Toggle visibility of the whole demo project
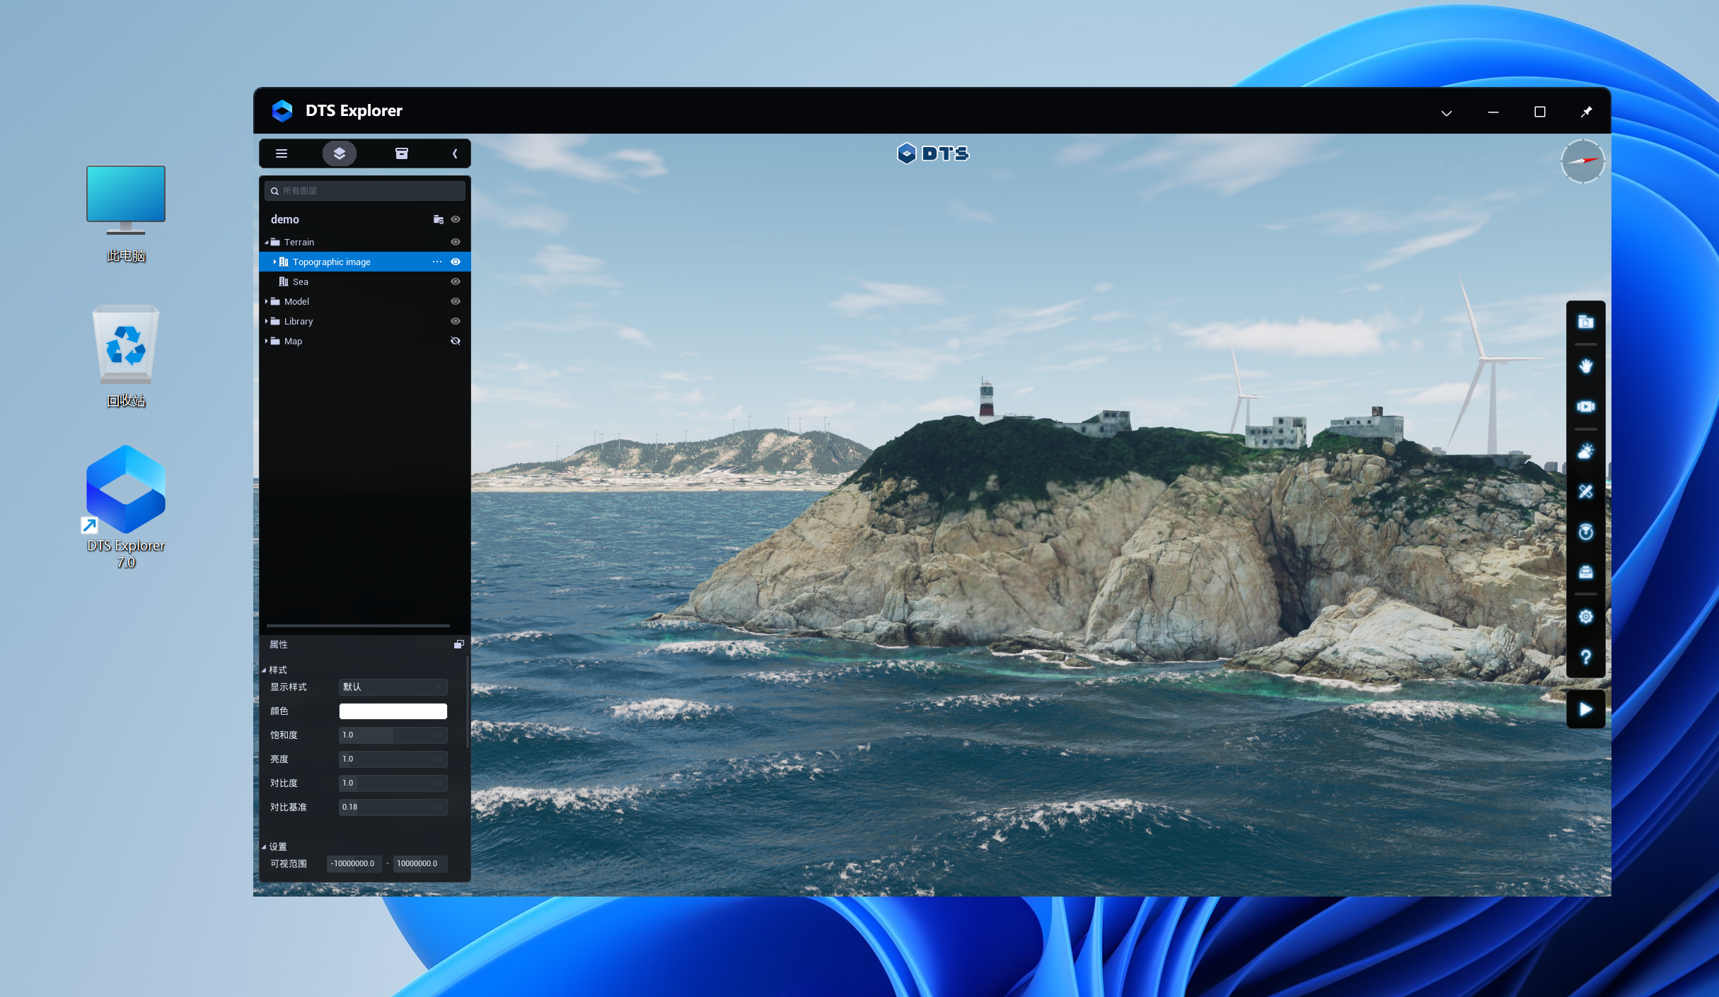 click(x=456, y=219)
